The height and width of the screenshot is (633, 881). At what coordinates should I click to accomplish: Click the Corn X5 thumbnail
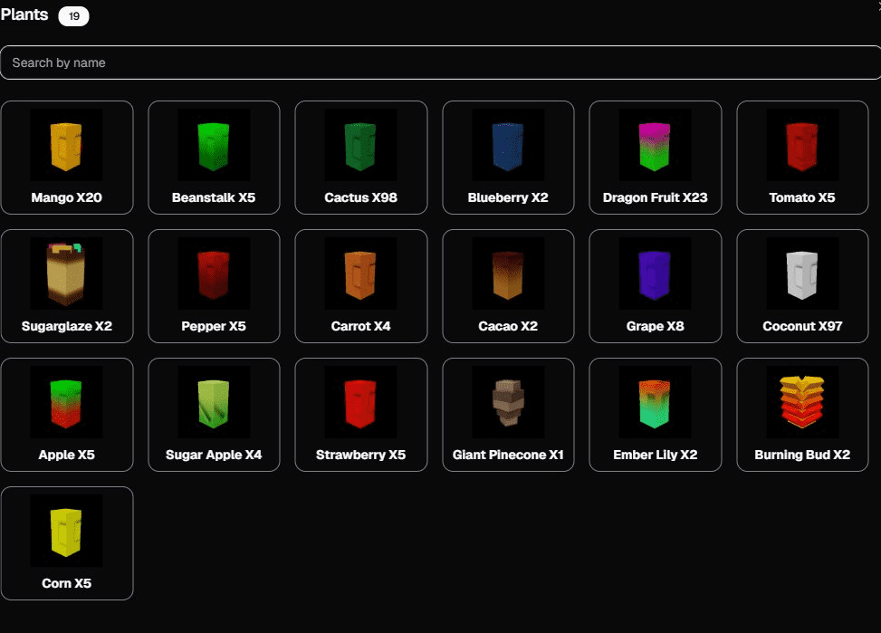(66, 532)
